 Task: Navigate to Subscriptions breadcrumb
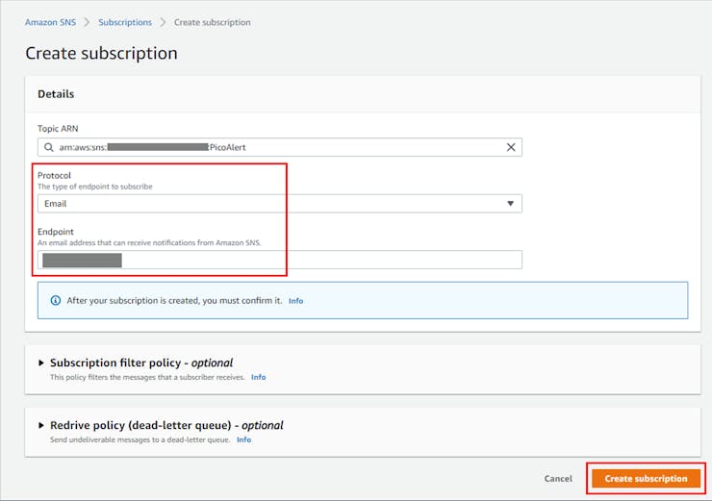125,22
